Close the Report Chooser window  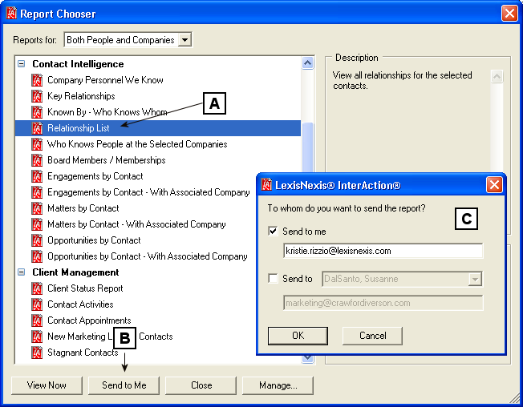click(509, 14)
